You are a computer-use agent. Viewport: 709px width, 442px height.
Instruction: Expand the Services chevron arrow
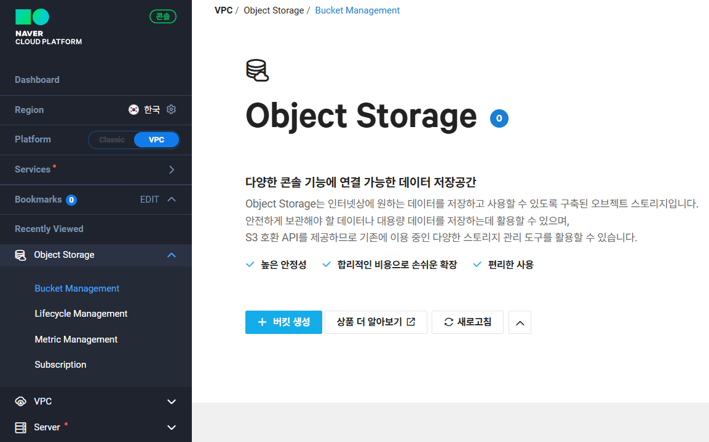tap(172, 170)
